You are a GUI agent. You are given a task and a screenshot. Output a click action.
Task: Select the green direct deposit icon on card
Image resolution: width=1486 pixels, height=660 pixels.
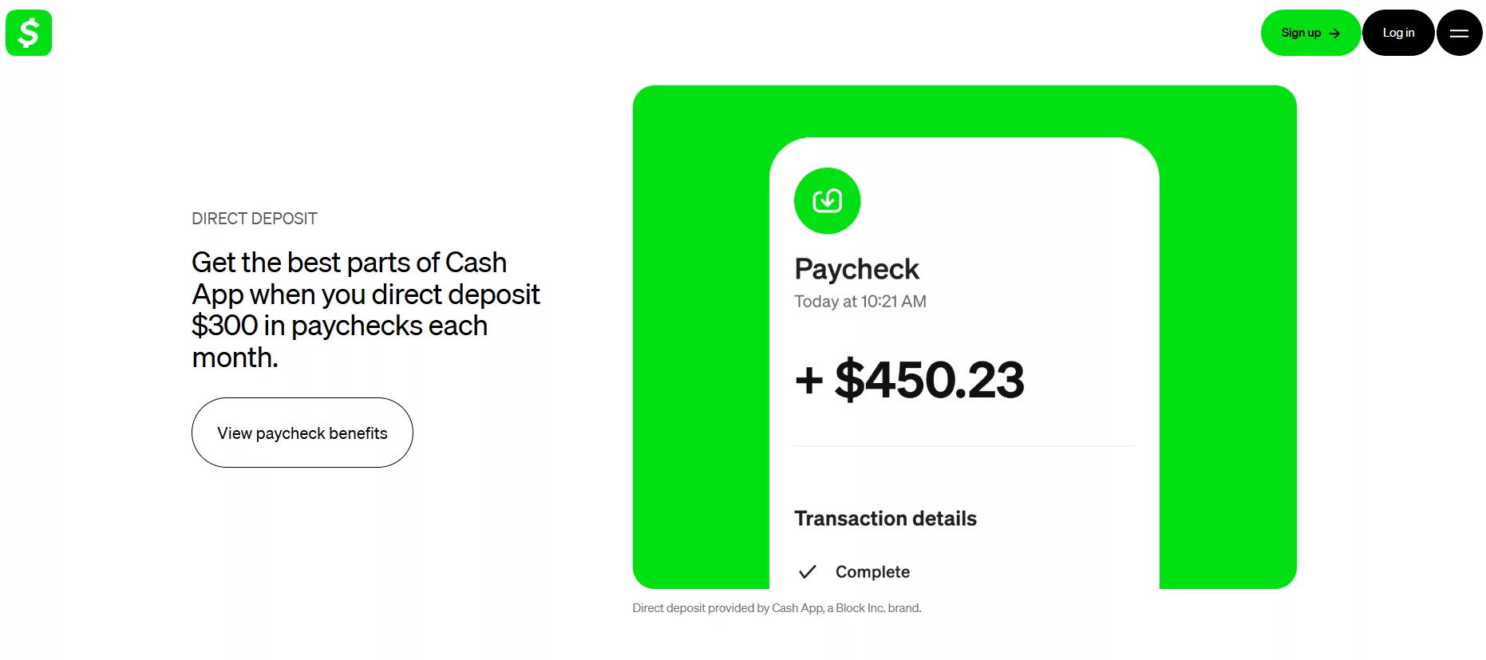point(827,201)
